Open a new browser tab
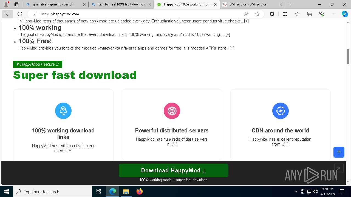This screenshot has height=197, width=351. pos(290,4)
